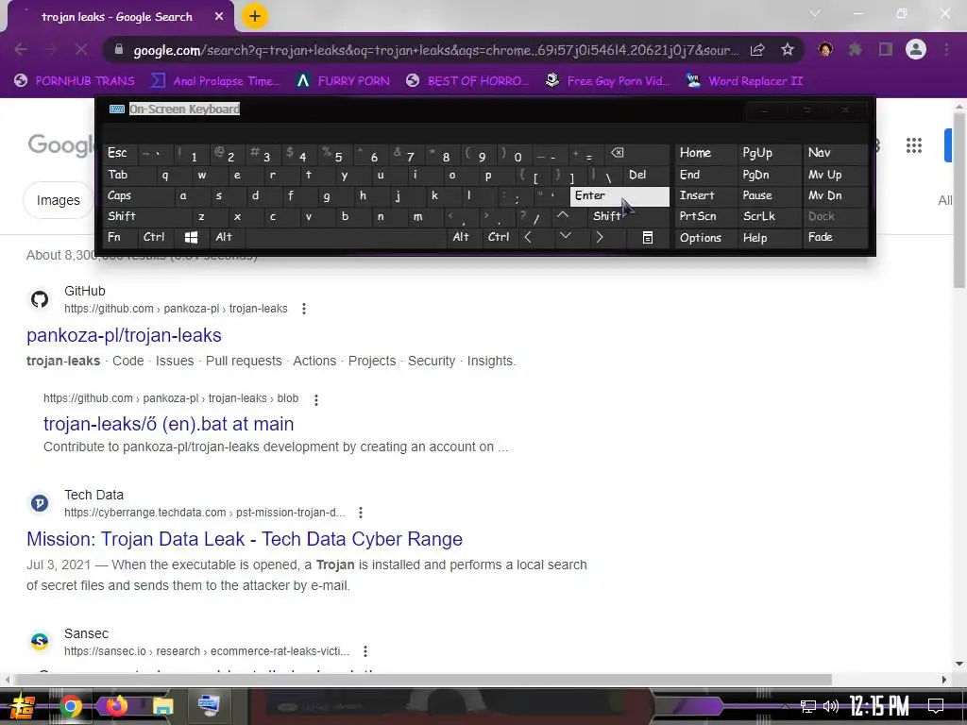Close the trojan leaks Google Search tab

[x=219, y=17]
